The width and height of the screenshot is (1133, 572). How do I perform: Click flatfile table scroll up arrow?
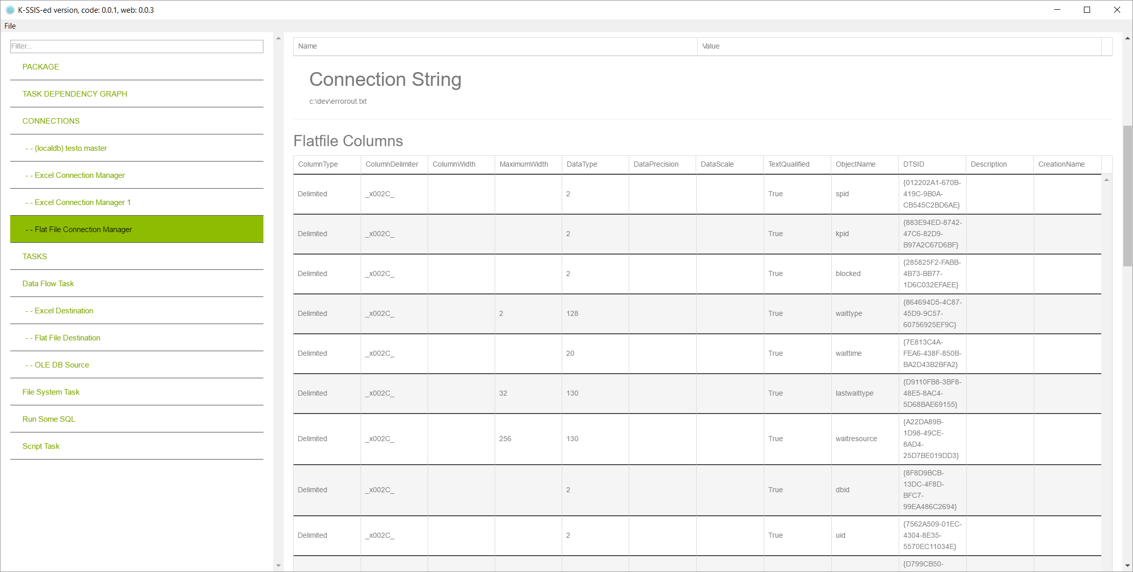pos(1106,180)
